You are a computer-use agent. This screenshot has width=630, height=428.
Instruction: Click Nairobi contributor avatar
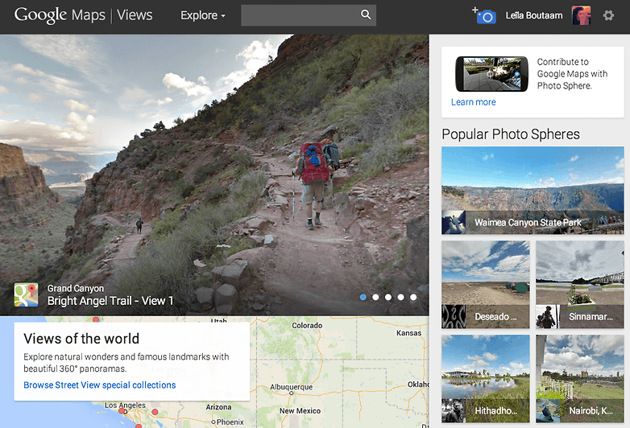548,411
